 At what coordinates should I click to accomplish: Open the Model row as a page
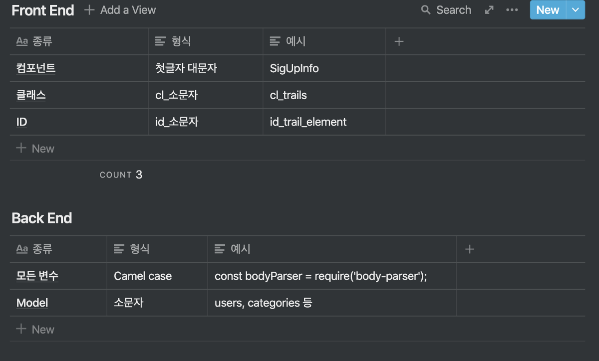[x=32, y=303]
